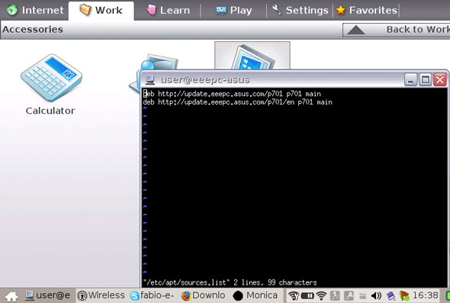Open the fabio-e- Skype taskbar item
Screen dimensions: 450x303
[152, 295]
